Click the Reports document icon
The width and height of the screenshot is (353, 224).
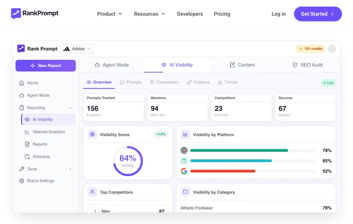point(27,144)
